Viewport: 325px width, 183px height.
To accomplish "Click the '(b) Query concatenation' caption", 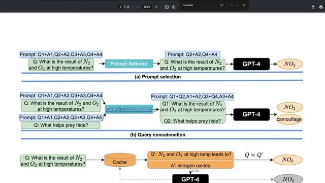I will pyautogui.click(x=158, y=135).
